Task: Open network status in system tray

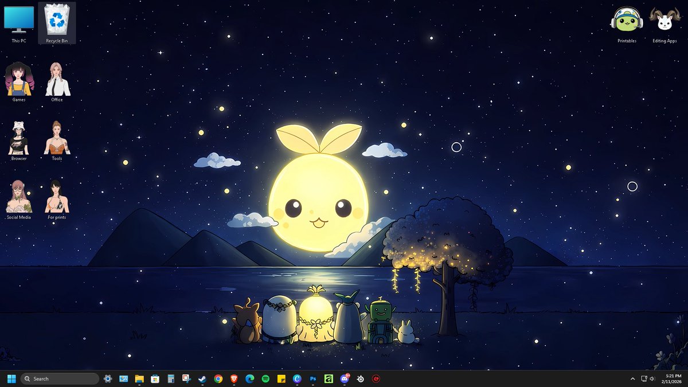Action: [644, 378]
